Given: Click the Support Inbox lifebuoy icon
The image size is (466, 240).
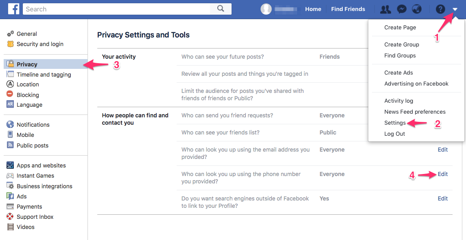Looking at the screenshot, I should 10,217.
